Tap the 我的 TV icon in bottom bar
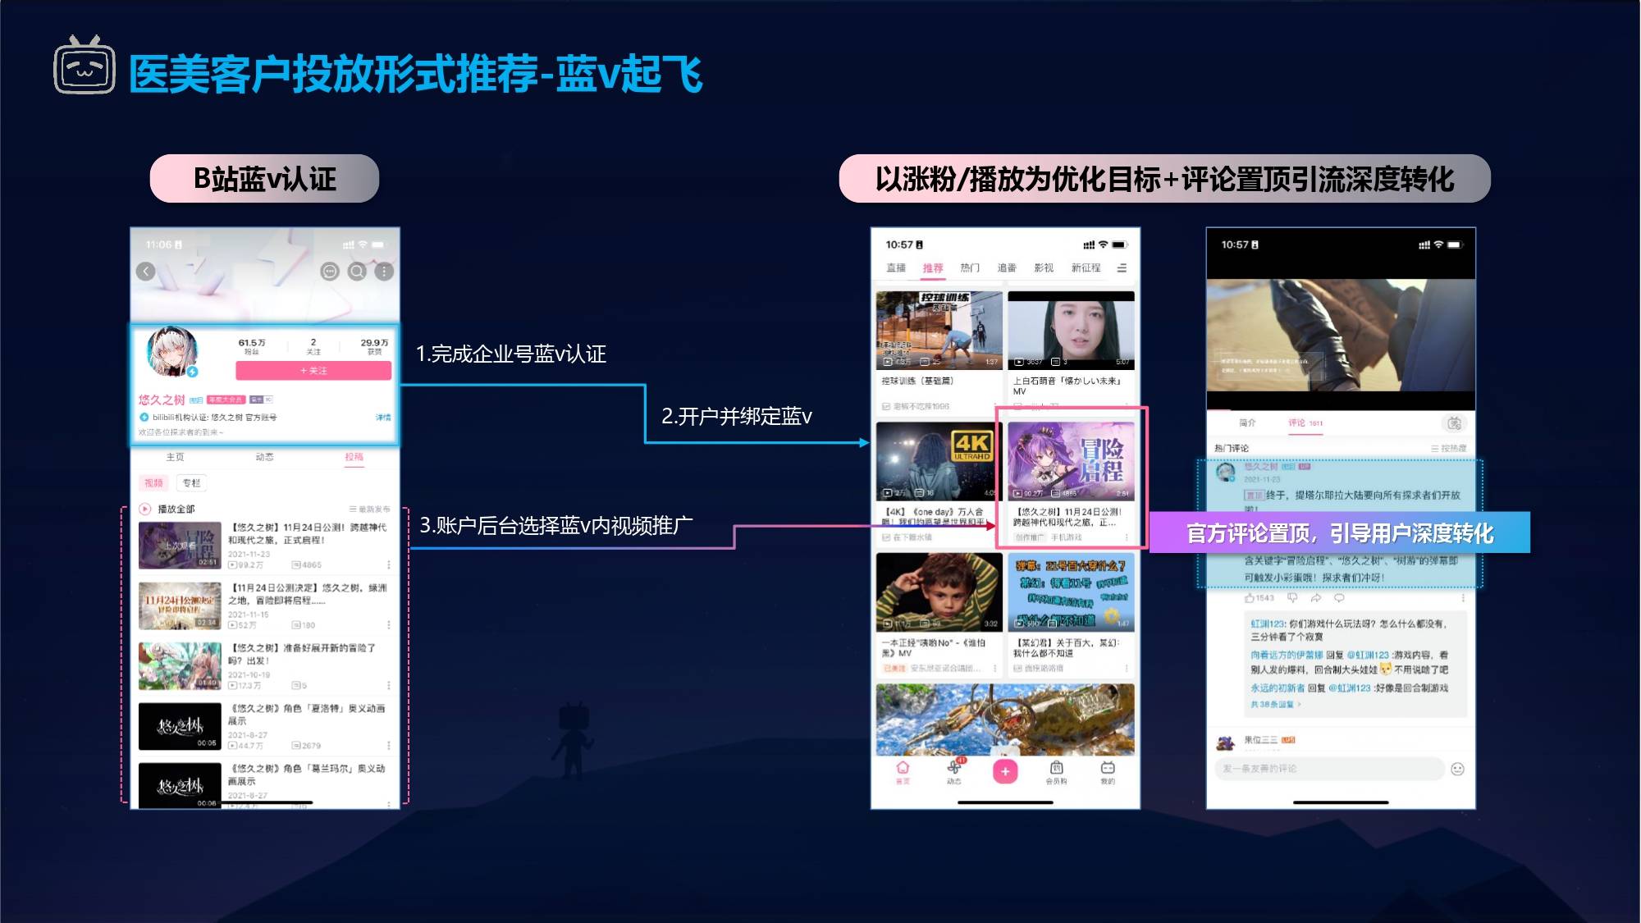 click(1108, 772)
